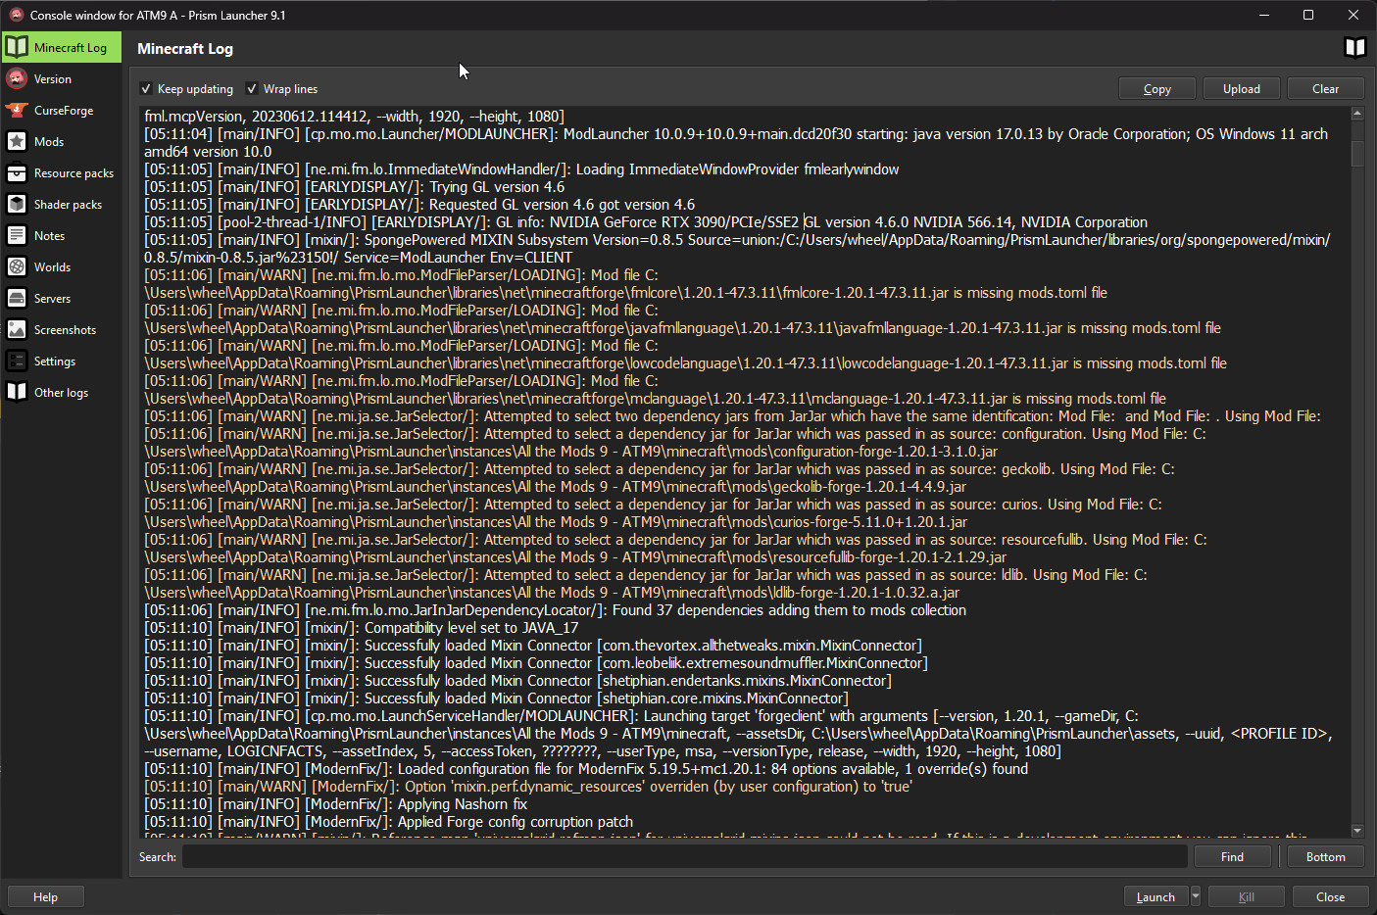
Task: Click the scrollbar up arrow
Action: tap(1357, 114)
